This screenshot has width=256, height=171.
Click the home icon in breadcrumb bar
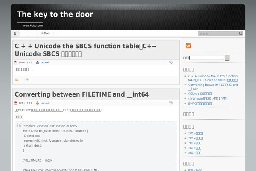(x=15, y=33)
